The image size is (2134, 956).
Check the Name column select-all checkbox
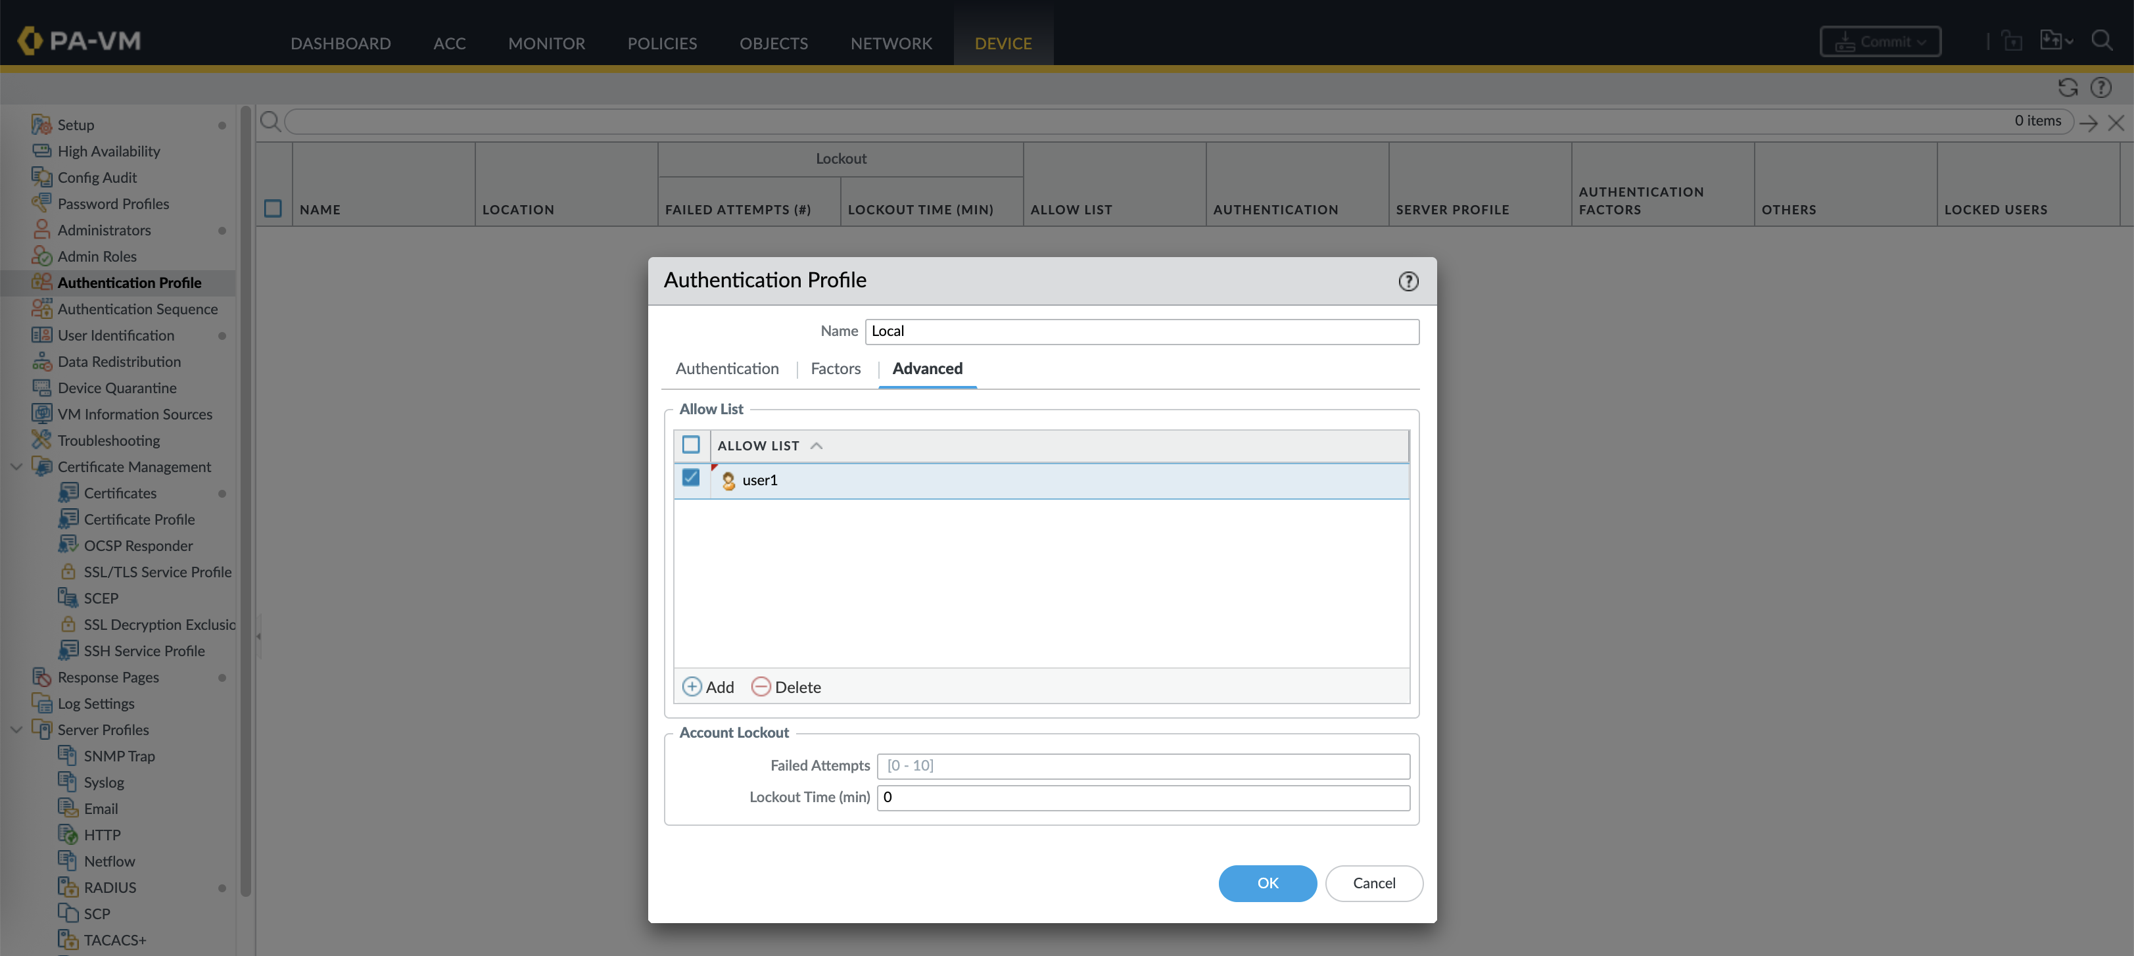(x=273, y=209)
